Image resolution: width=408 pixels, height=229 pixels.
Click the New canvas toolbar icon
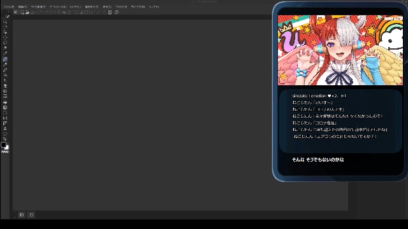[x=22, y=12]
